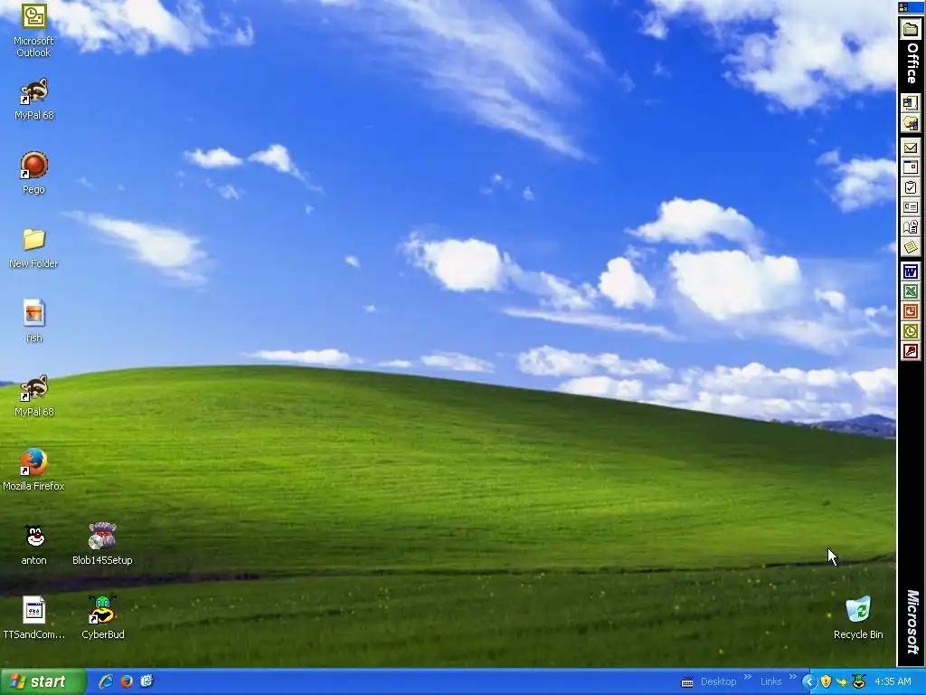
Task: Click New Office Document on Office bar
Action: (911, 103)
